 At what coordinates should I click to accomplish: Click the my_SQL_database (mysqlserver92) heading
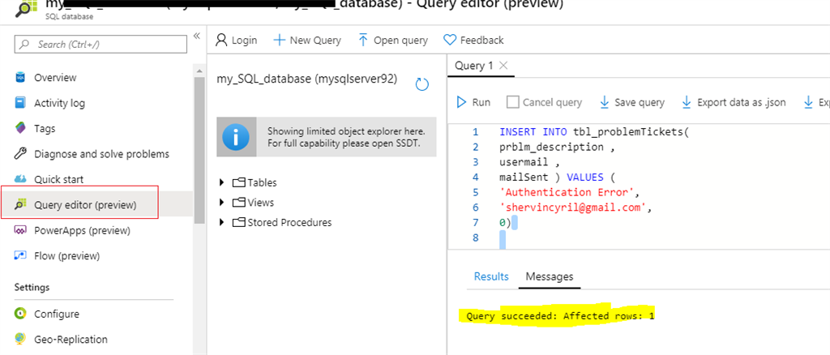click(307, 79)
